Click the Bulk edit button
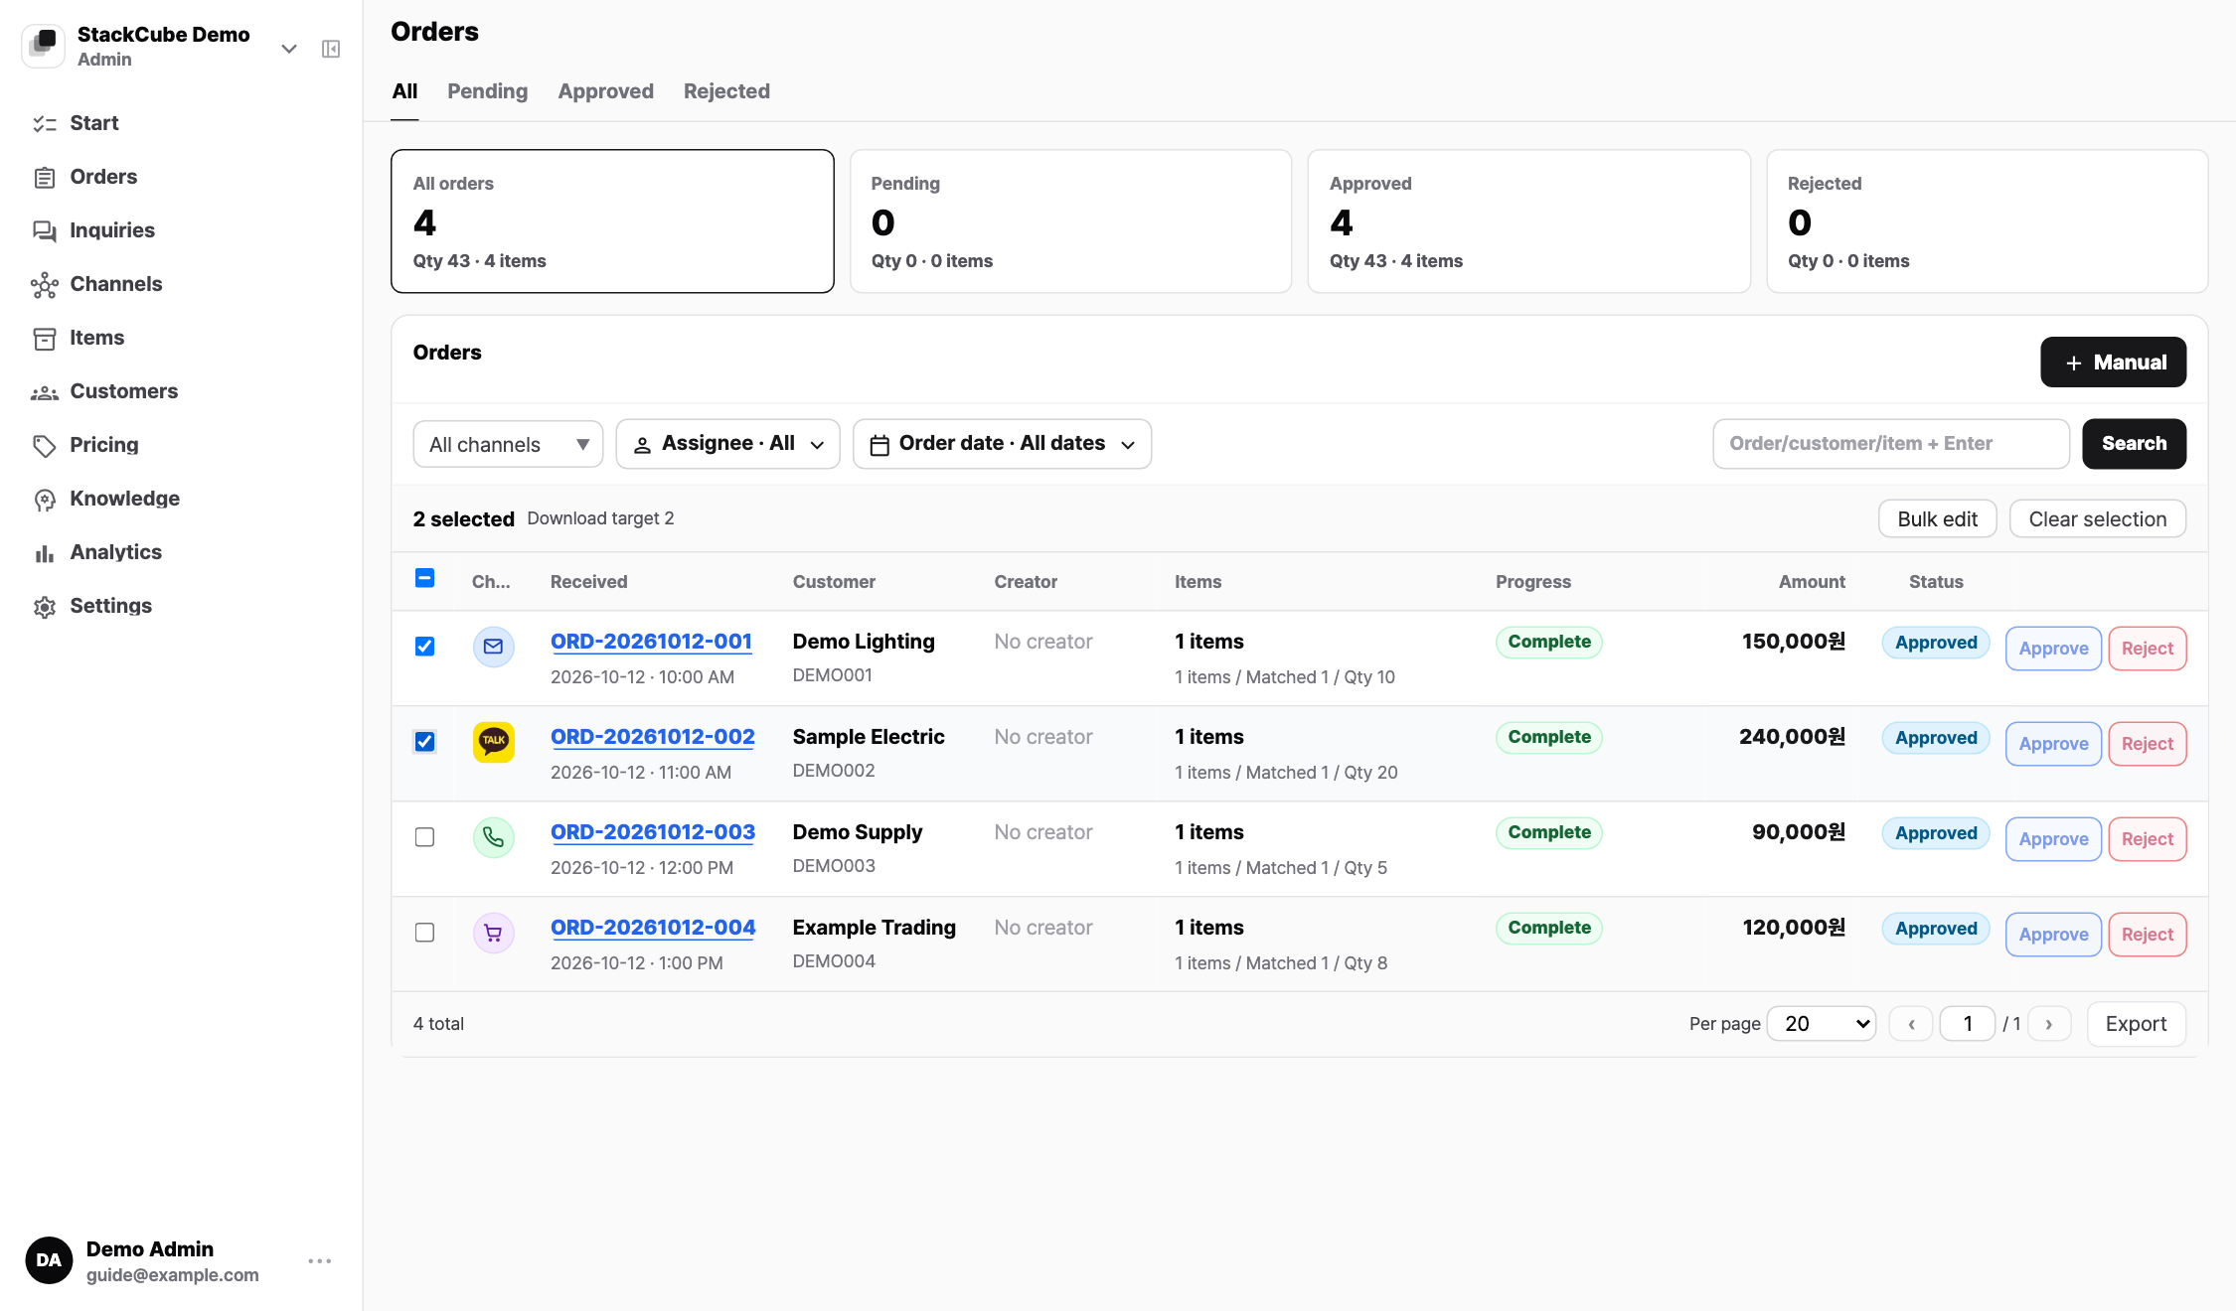Image resolution: width=2236 pixels, height=1311 pixels. coord(1937,519)
